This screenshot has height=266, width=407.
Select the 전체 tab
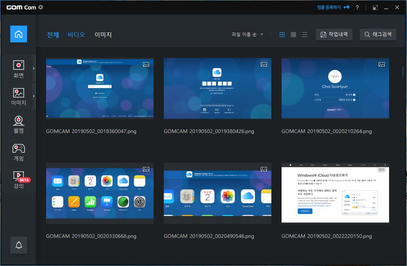53,35
